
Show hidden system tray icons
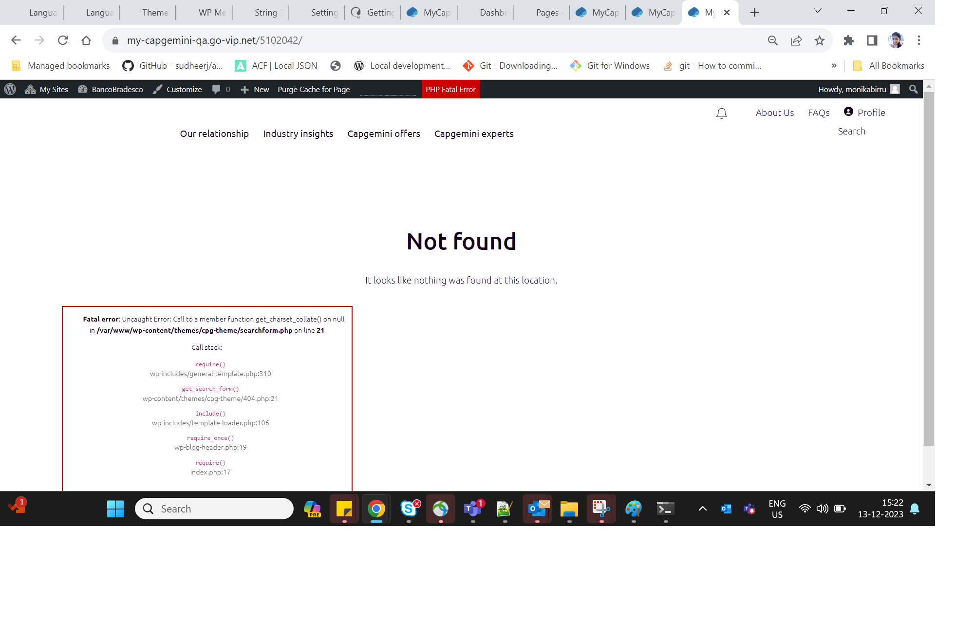702,509
